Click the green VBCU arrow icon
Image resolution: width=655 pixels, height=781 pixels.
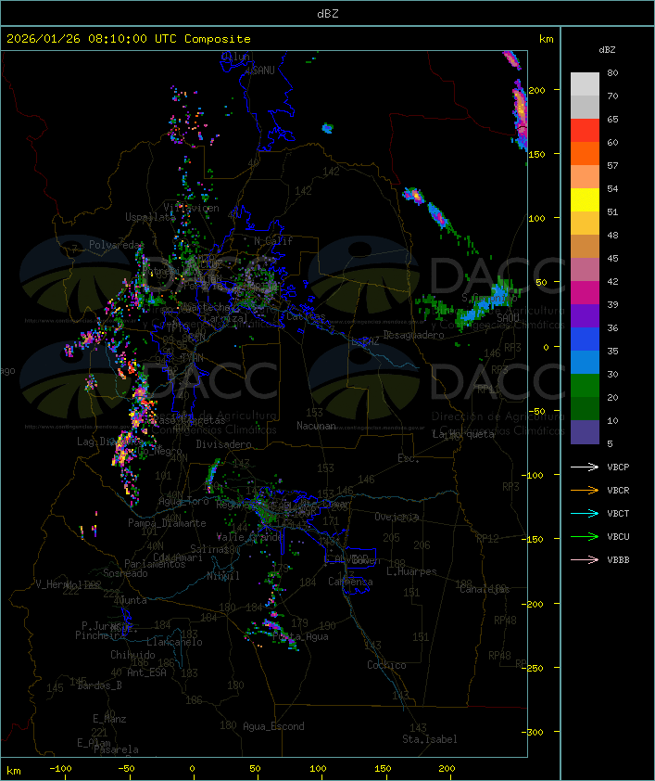(585, 536)
